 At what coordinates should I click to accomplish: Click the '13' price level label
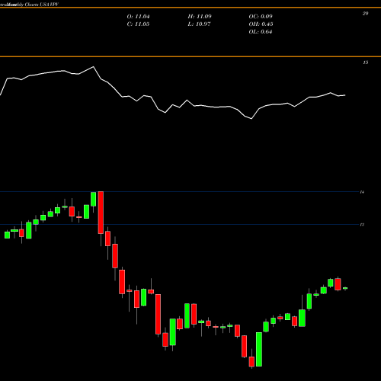(x=362, y=225)
